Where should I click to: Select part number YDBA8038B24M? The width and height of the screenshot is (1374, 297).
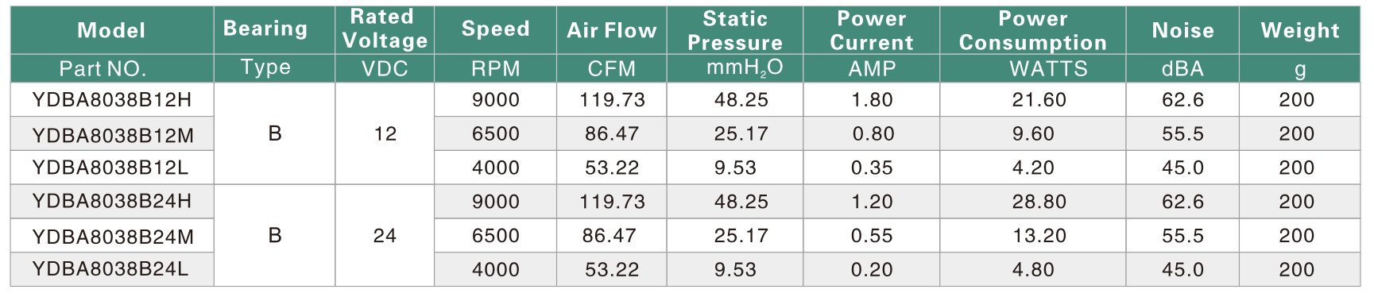coord(113,236)
